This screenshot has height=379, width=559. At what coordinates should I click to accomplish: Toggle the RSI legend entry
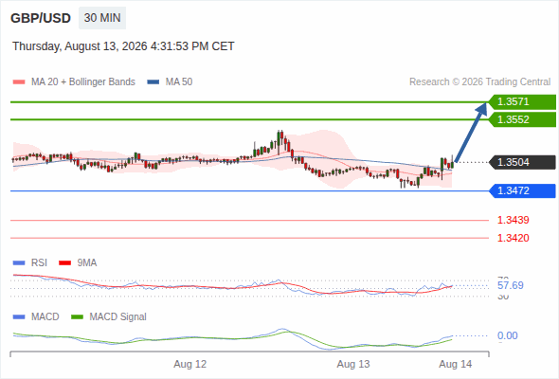tap(30, 262)
